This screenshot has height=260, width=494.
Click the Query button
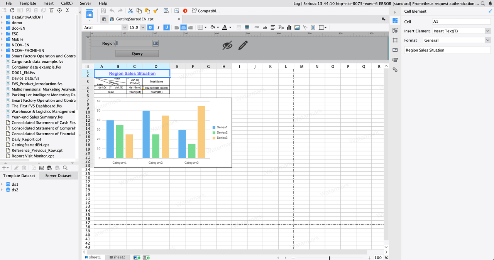[x=137, y=54]
